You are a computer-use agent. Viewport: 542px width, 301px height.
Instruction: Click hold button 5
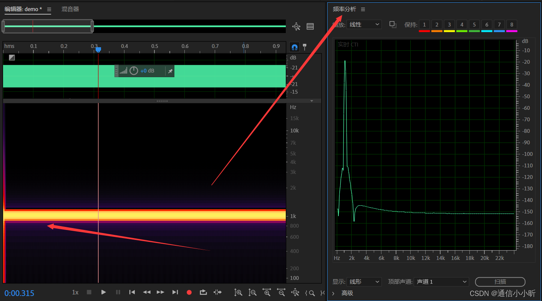click(x=474, y=25)
